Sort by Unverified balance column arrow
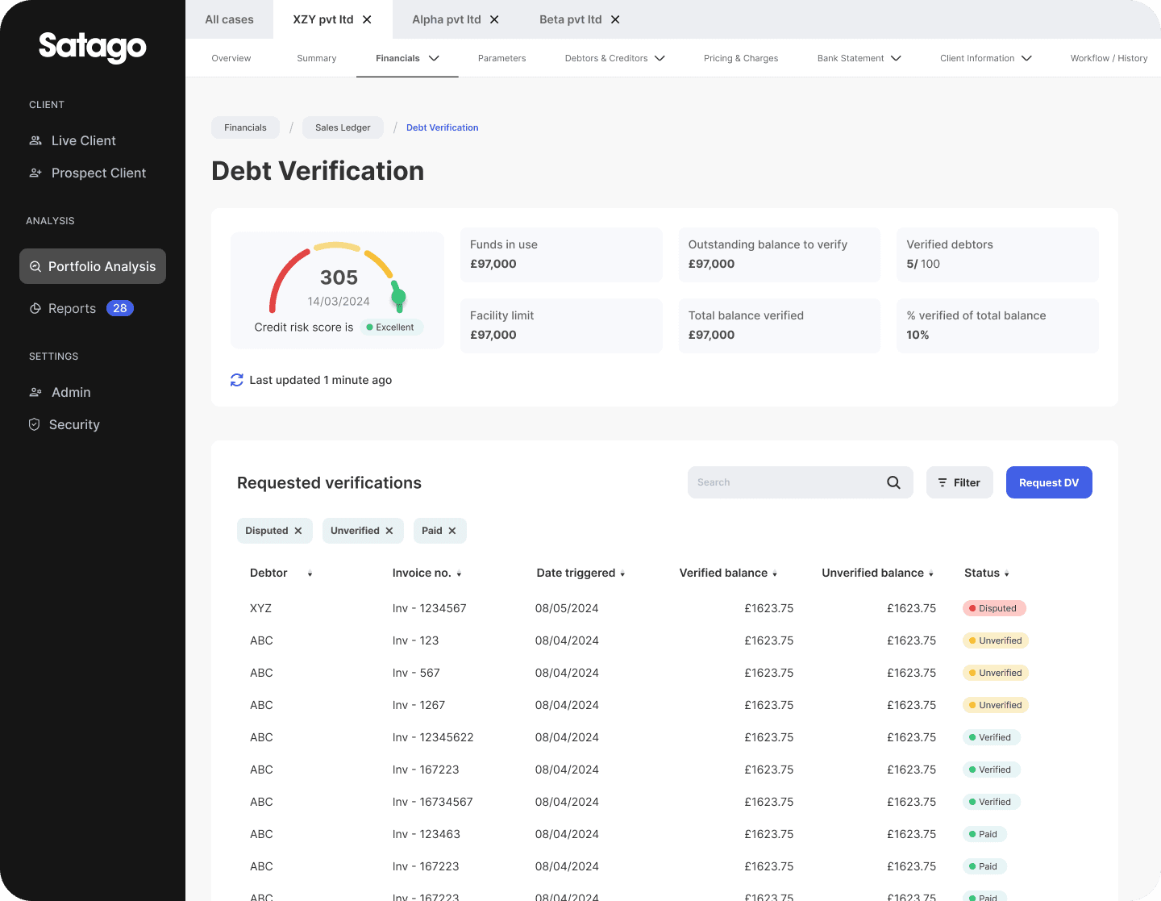Image resolution: width=1161 pixels, height=901 pixels. point(931,574)
